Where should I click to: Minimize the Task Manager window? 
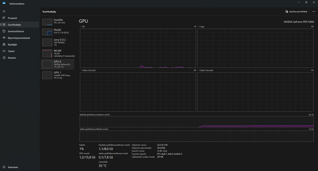pos(298,2)
